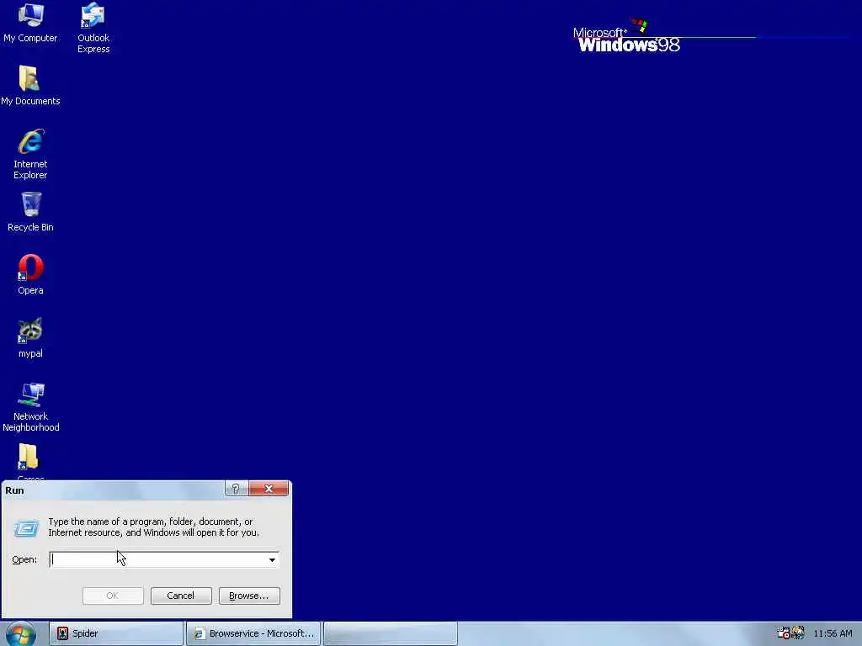
Task: Click the blank third taskbar button
Action: click(391, 633)
